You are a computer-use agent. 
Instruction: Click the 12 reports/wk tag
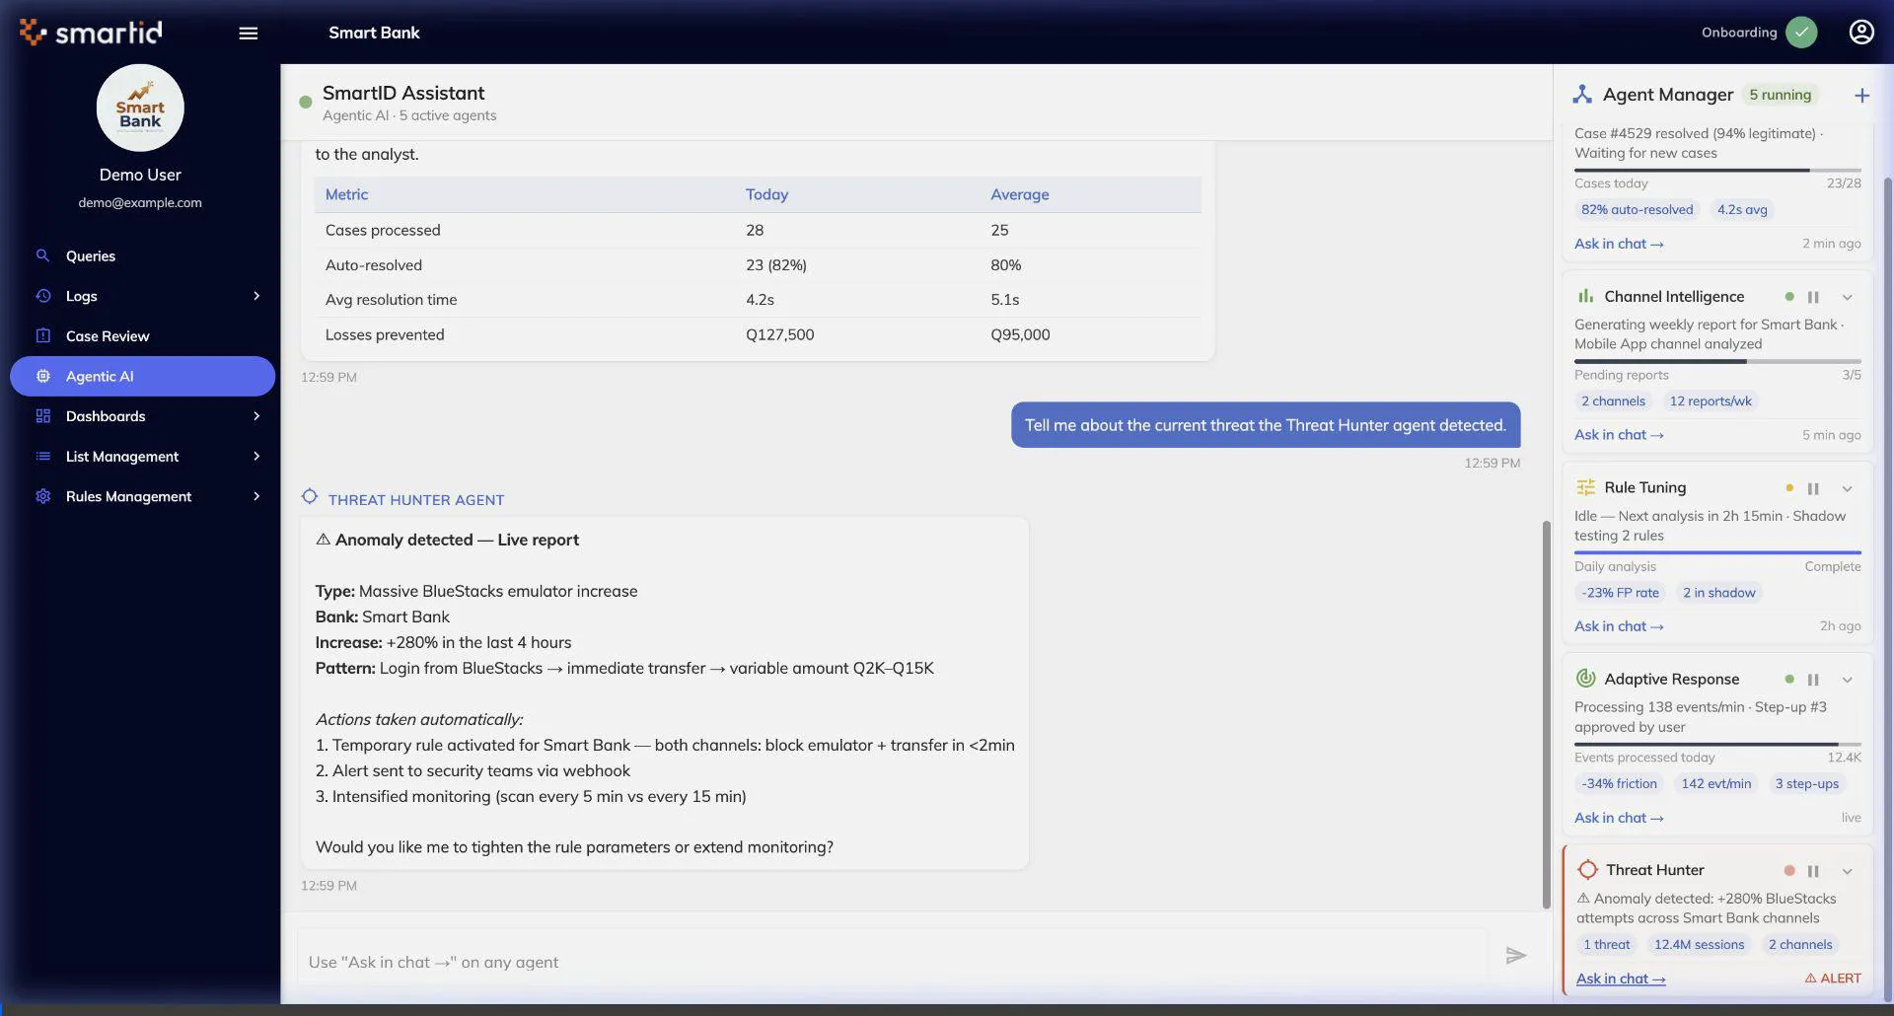(1710, 400)
